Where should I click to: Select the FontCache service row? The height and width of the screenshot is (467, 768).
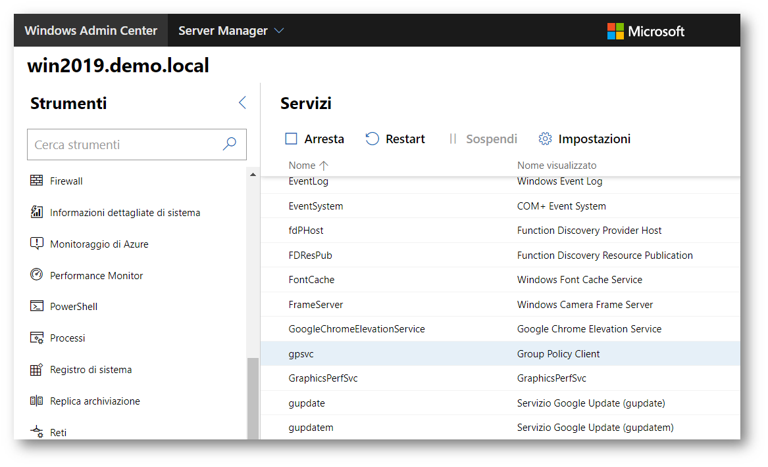pyautogui.click(x=500, y=280)
